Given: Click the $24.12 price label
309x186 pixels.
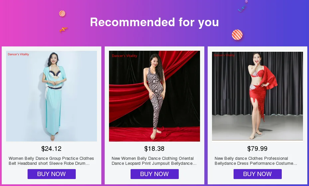Looking at the screenshot, I should (x=51, y=149).
